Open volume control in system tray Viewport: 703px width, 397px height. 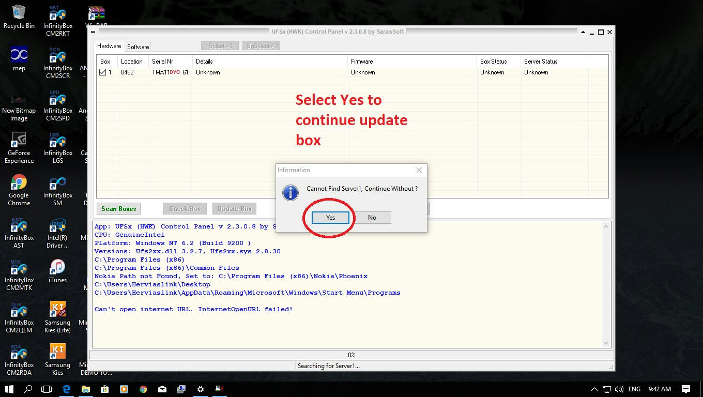point(618,389)
